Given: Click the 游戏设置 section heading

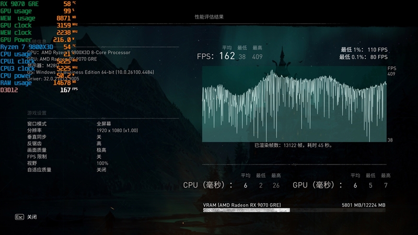Looking at the screenshot, I should click(x=37, y=113).
